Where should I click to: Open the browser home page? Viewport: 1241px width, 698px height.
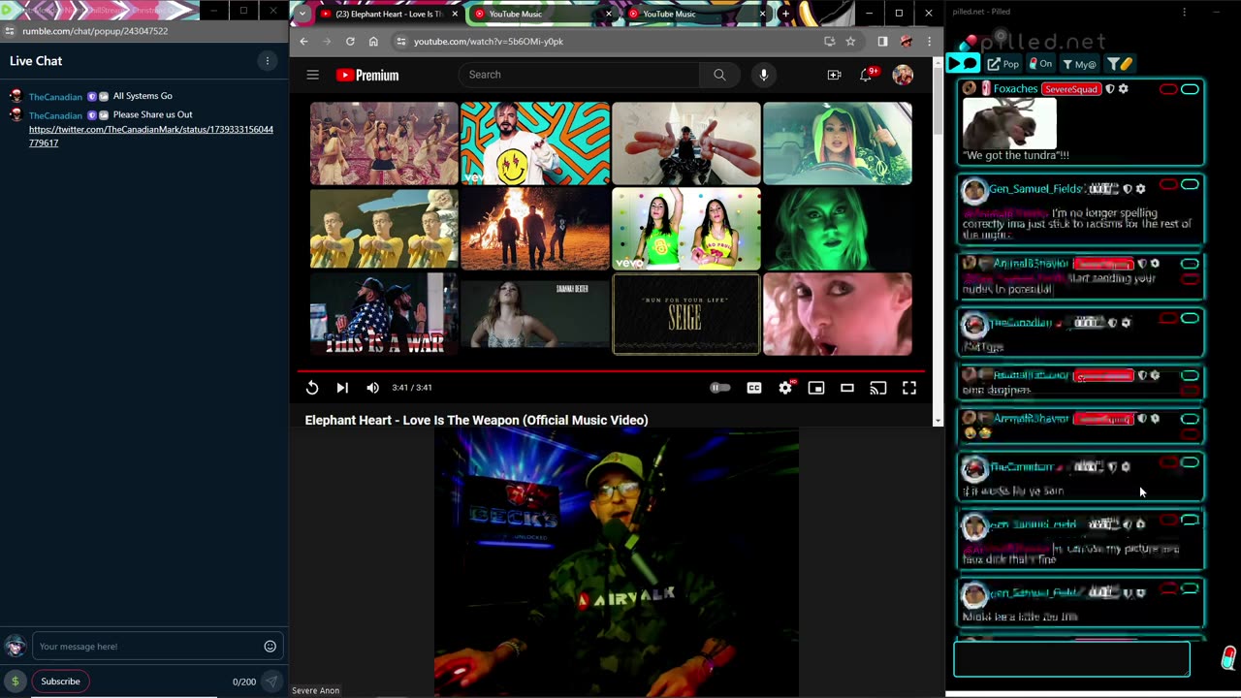pyautogui.click(x=373, y=42)
